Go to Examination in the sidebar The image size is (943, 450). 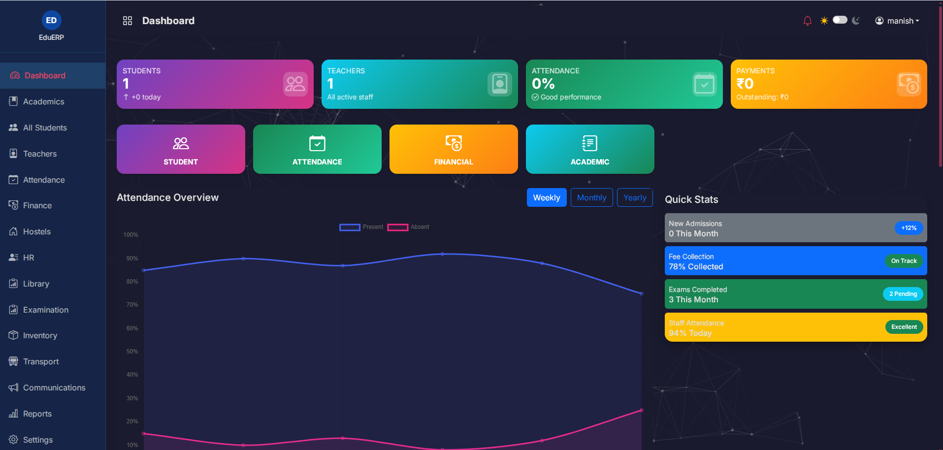[45, 310]
